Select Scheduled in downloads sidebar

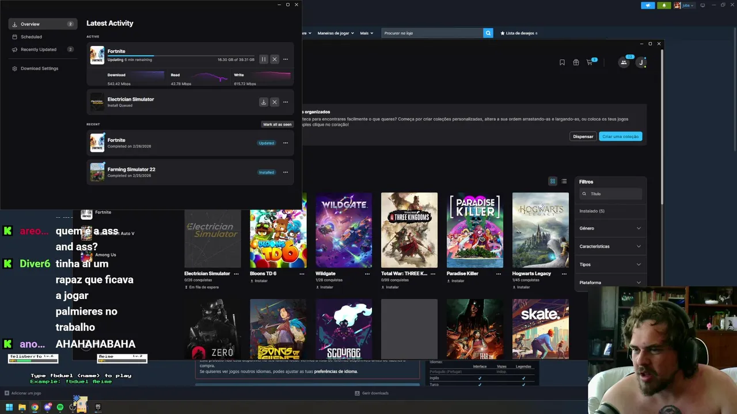coord(43,37)
